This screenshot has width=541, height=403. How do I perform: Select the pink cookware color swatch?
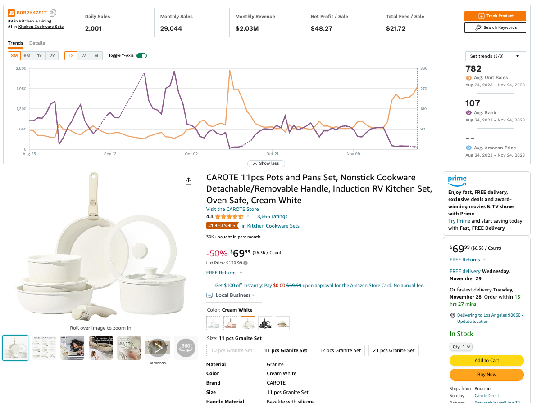[x=231, y=323]
